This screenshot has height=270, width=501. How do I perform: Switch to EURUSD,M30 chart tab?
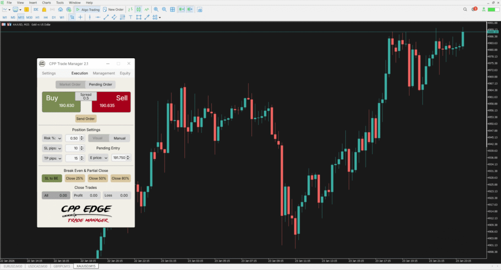13,266
